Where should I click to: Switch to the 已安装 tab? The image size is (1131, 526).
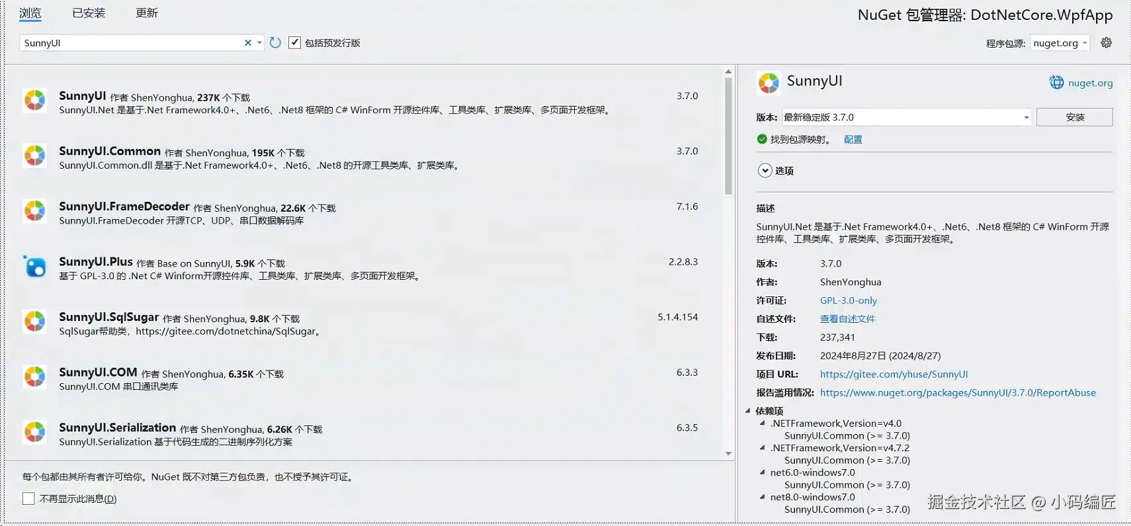[89, 13]
